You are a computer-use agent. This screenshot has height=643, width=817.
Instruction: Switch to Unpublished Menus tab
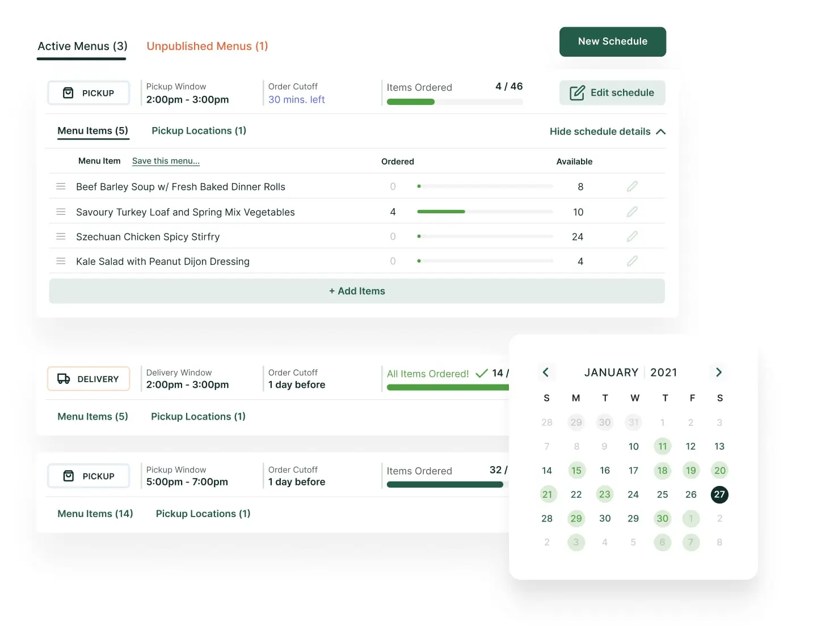(x=207, y=46)
